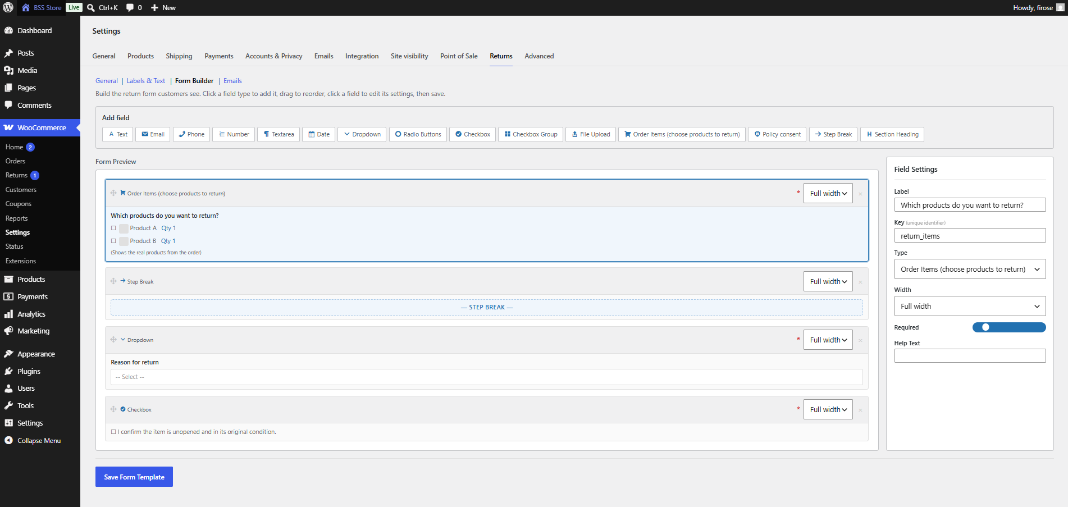1068x507 pixels.
Task: Check the Product B checkbox
Action: pos(113,241)
